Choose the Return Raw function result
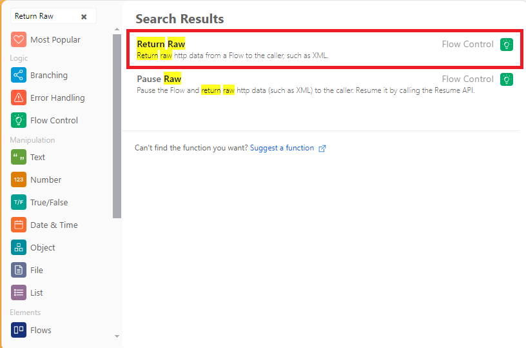This screenshot has height=348, width=526. point(324,49)
